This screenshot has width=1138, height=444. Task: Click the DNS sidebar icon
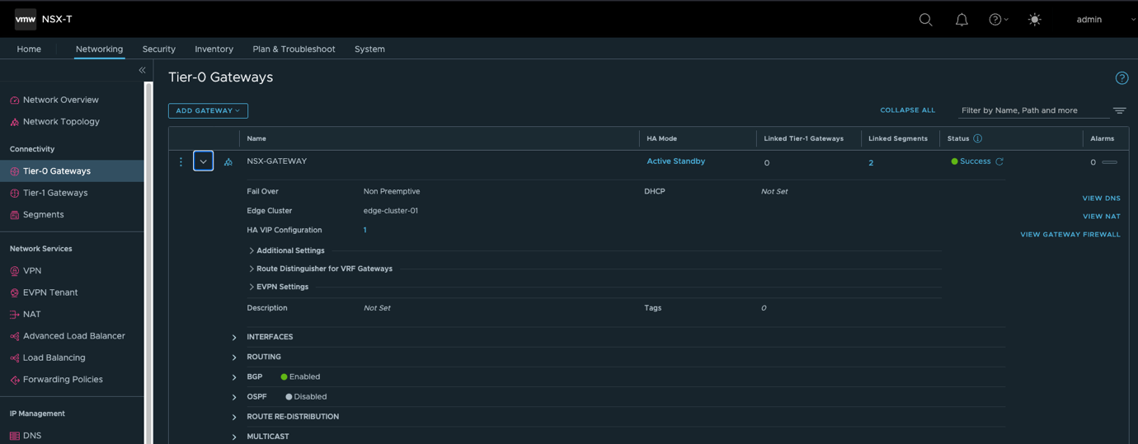14,436
